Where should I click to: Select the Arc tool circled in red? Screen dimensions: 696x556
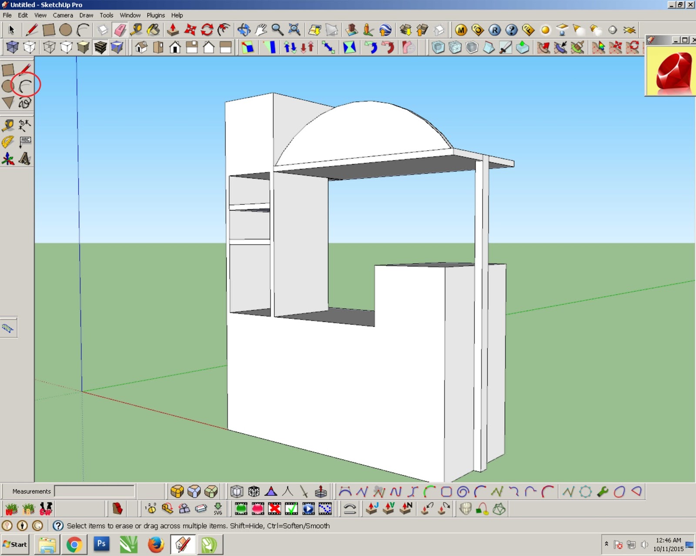point(24,86)
